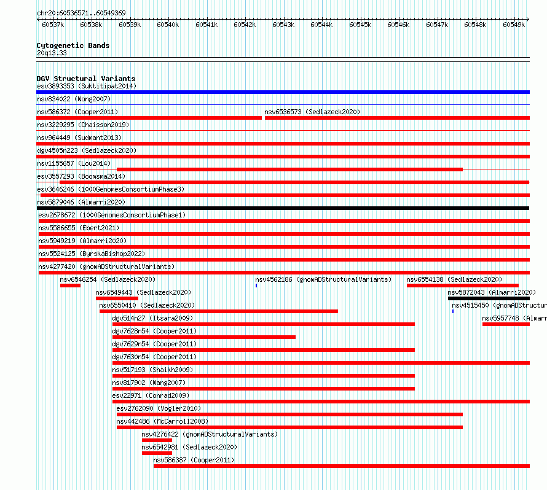
Task: Click the tiny blue nsv4562186 variant marker
Action: point(256,286)
